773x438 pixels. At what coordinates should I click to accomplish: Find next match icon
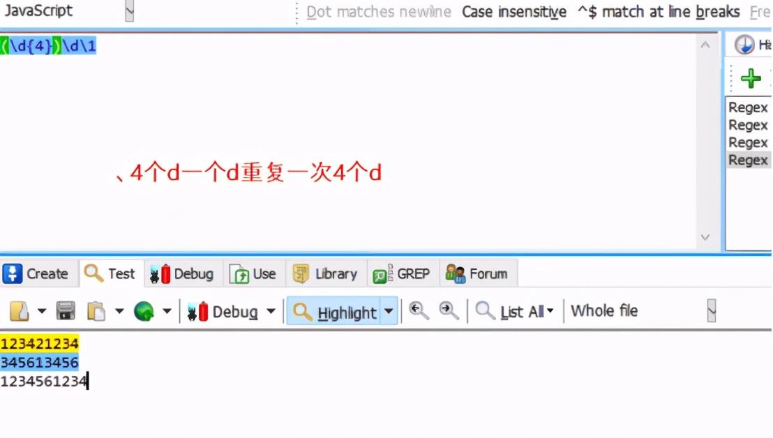pyautogui.click(x=449, y=310)
